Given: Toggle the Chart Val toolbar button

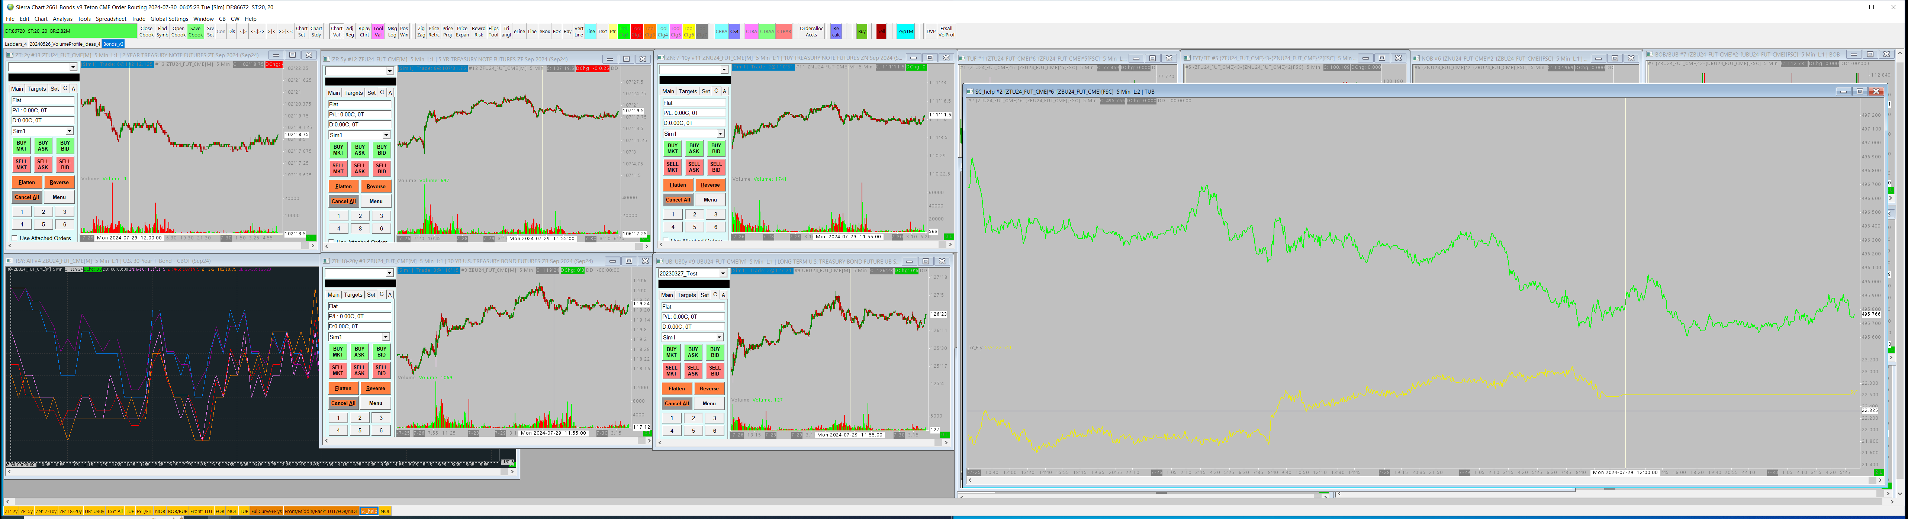Looking at the screenshot, I should coord(336,31).
